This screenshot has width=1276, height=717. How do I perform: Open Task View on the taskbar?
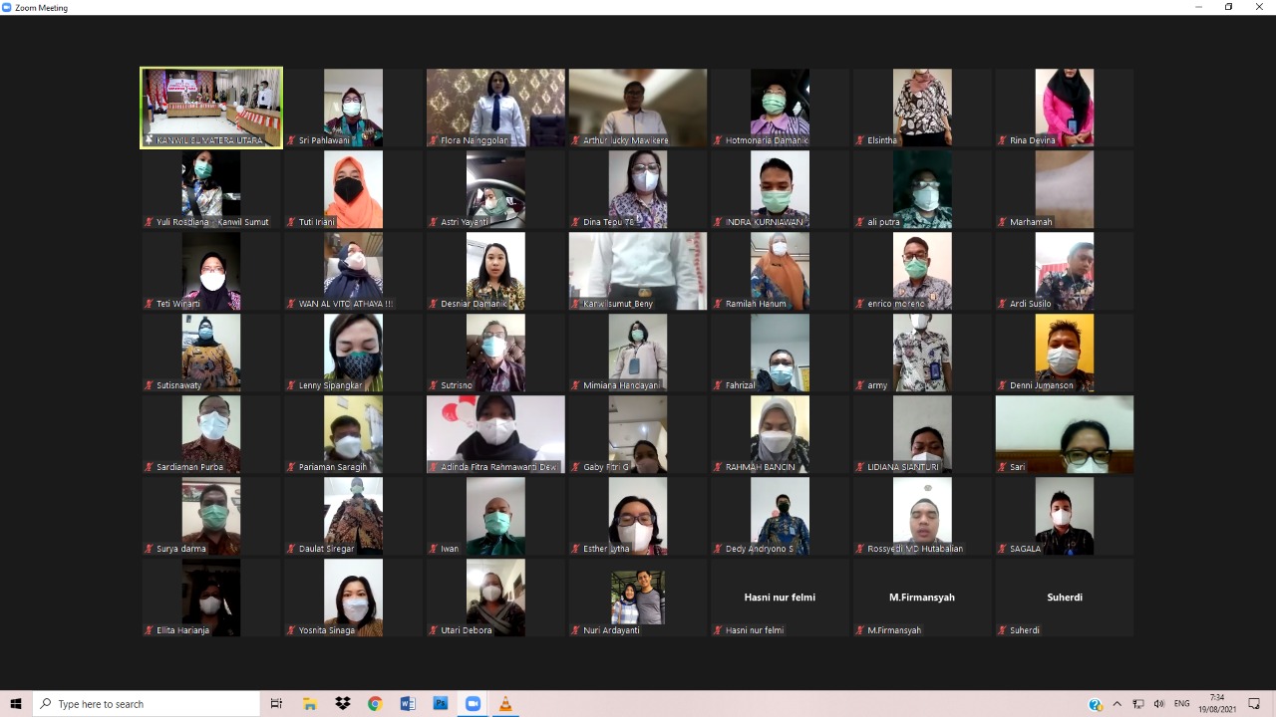pos(277,704)
